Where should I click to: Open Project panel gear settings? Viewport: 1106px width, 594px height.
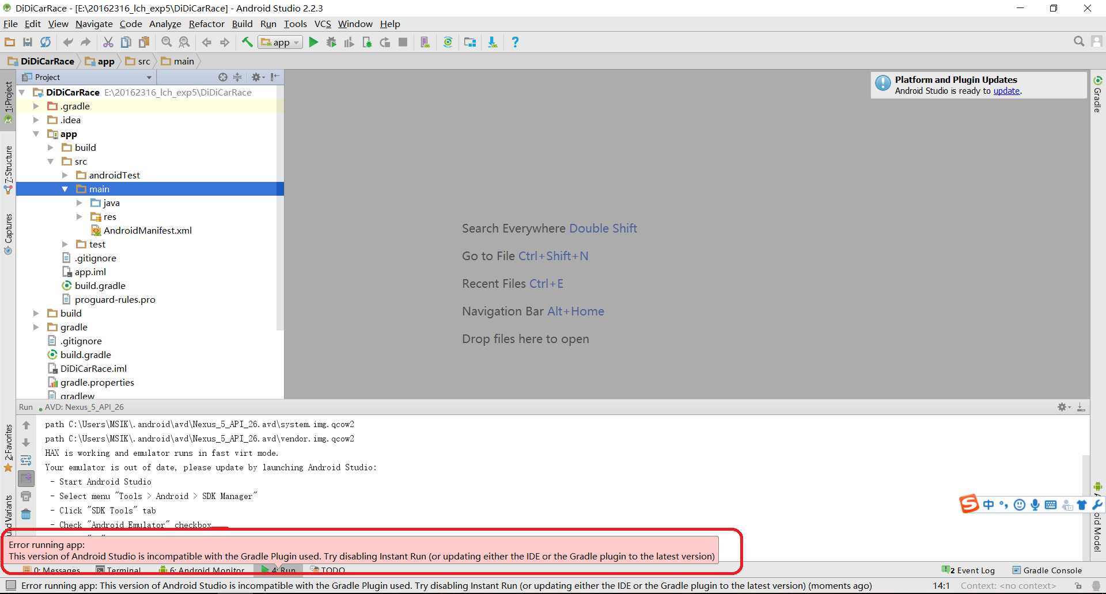(x=257, y=77)
